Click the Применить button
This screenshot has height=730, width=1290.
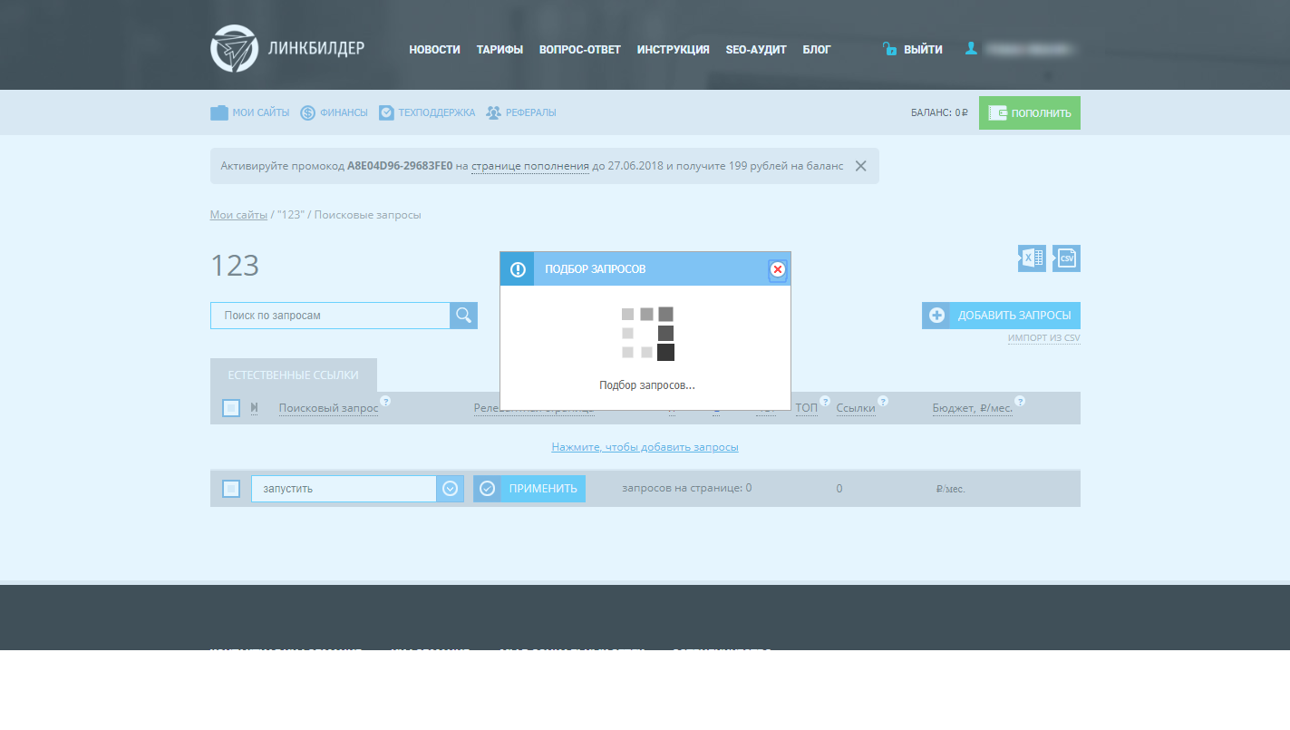pyautogui.click(x=529, y=489)
